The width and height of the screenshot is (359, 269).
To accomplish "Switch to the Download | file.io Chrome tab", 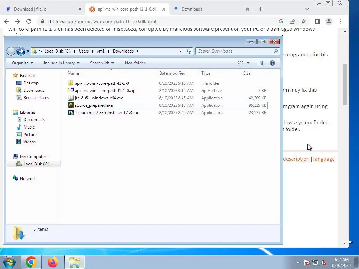I will pos(30,9).
